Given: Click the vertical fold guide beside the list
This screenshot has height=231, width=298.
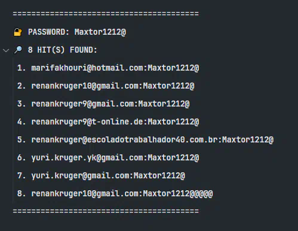Looking at the screenshot, I should pyautogui.click(x=13, y=130).
